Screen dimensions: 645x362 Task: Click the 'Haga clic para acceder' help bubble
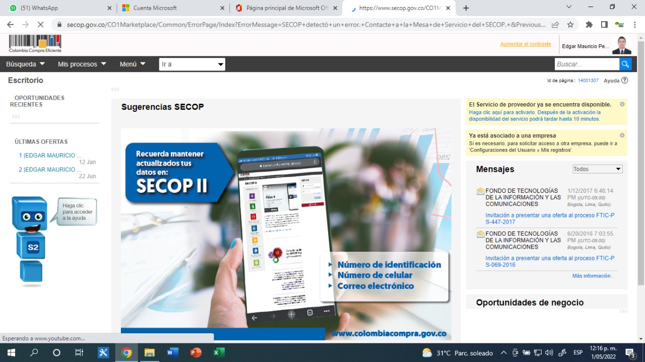tap(77, 211)
